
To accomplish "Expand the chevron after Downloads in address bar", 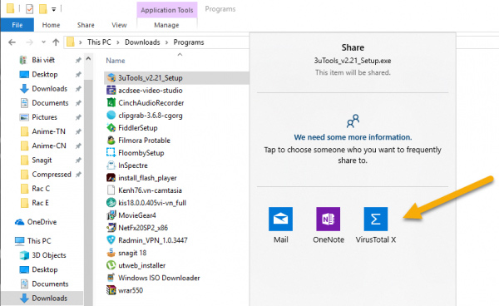I will click(x=166, y=42).
